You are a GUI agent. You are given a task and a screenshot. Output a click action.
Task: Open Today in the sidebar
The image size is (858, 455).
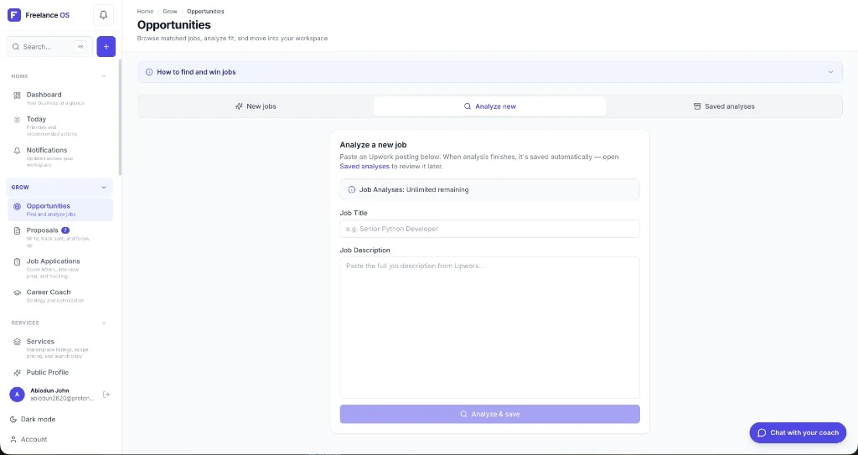(x=60, y=126)
